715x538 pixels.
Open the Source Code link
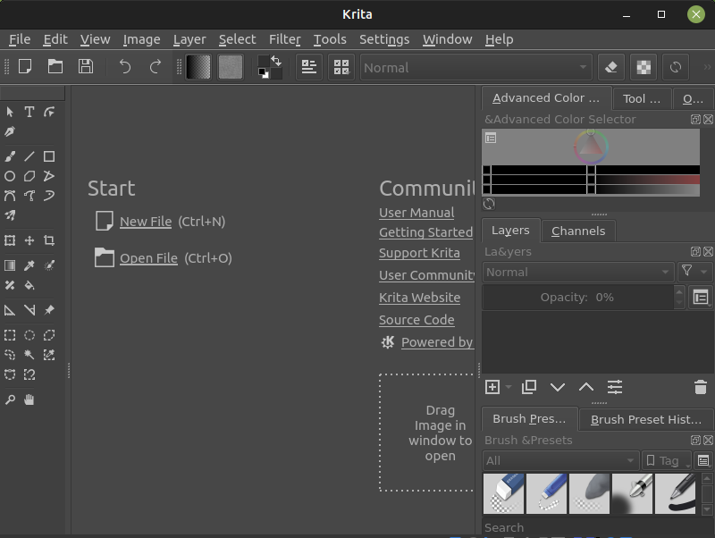tap(416, 320)
